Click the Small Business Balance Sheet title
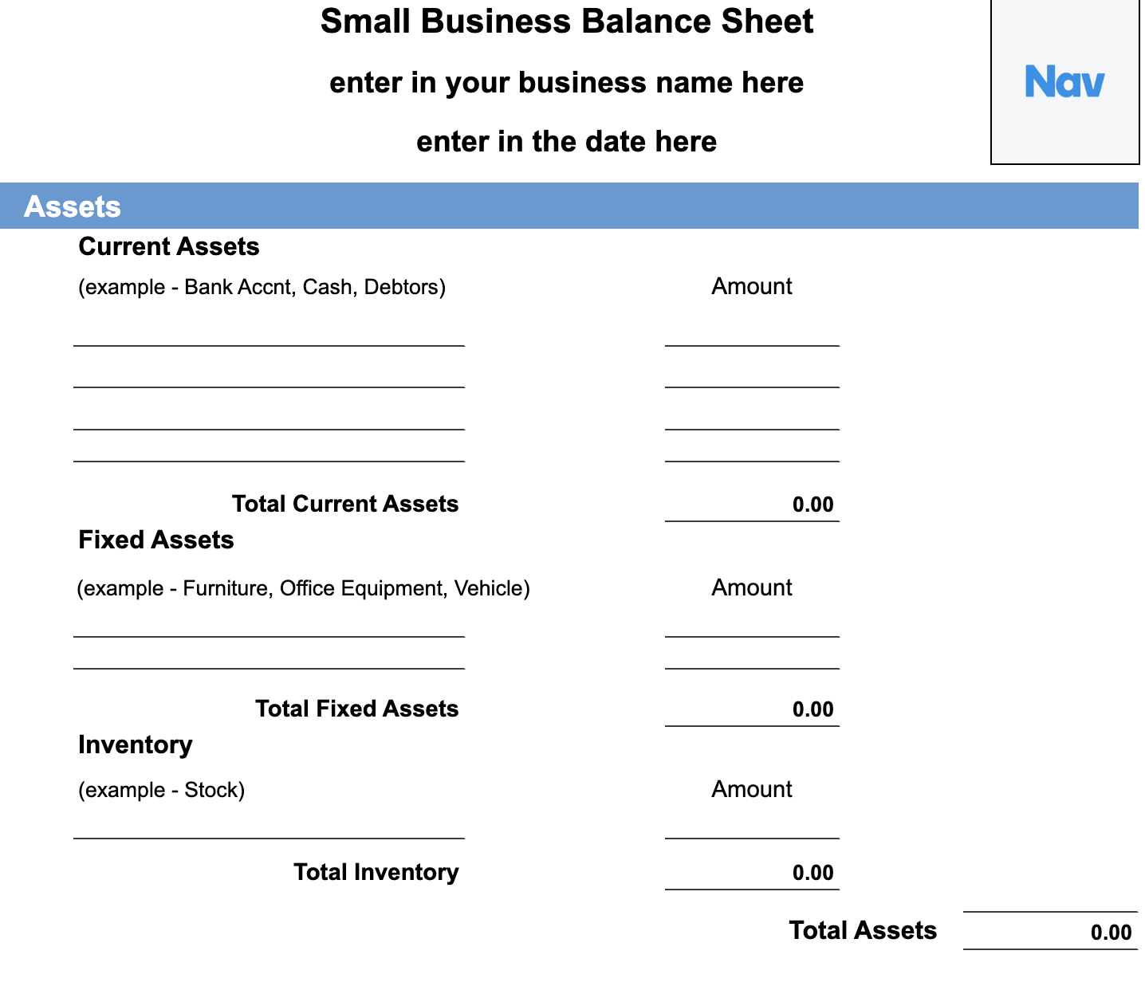 pos(566,22)
